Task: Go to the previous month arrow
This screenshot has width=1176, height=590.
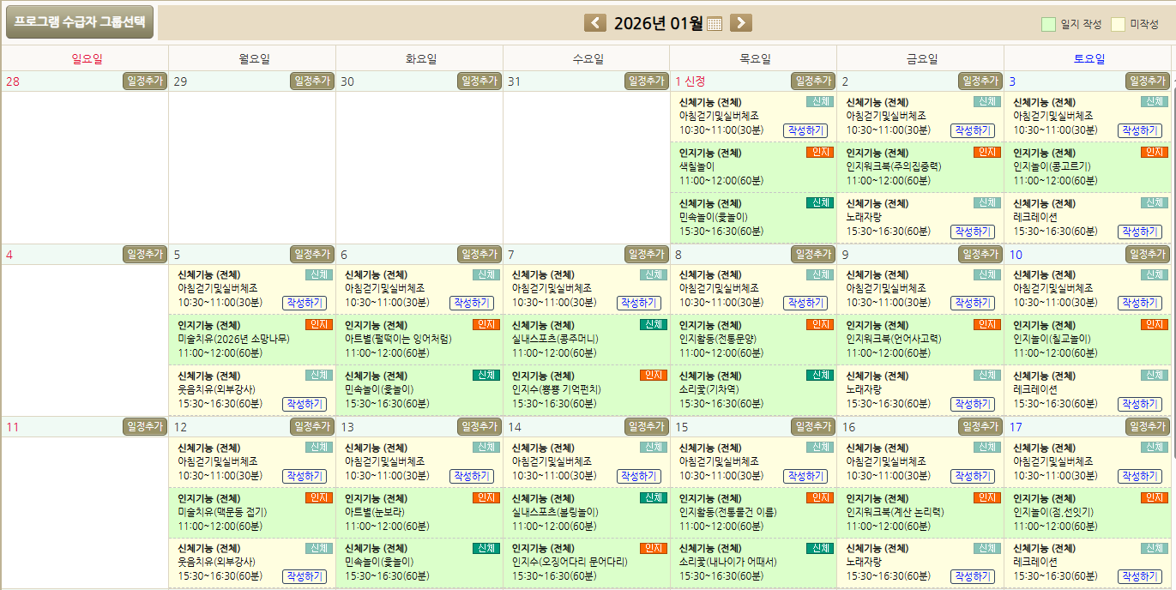Action: (595, 23)
